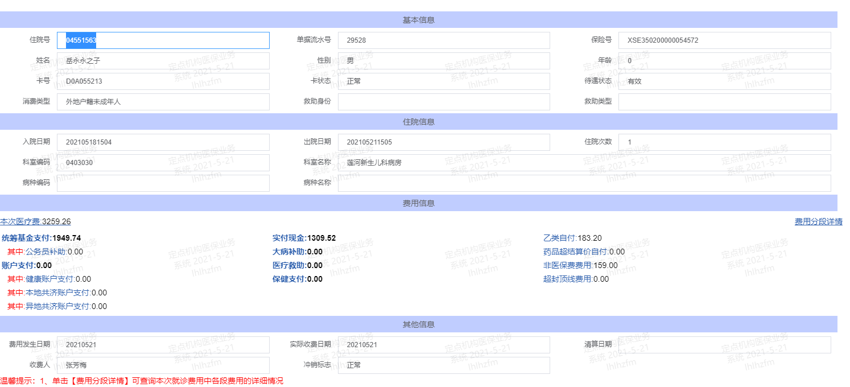Click the 非医保费用 159.00 text

coord(580,265)
